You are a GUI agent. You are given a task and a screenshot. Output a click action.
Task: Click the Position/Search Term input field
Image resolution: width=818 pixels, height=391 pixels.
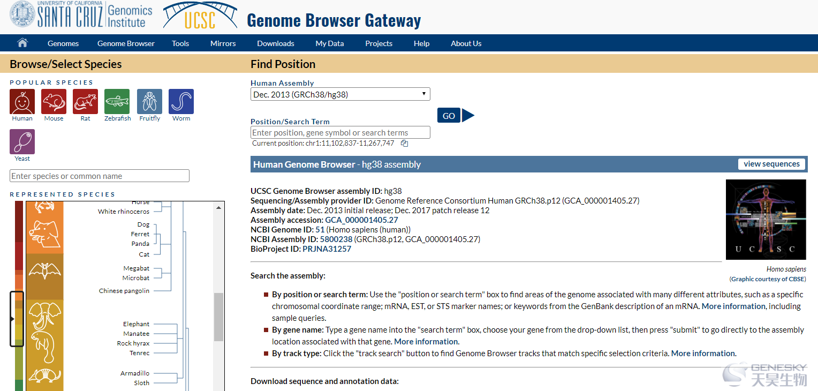pos(340,132)
